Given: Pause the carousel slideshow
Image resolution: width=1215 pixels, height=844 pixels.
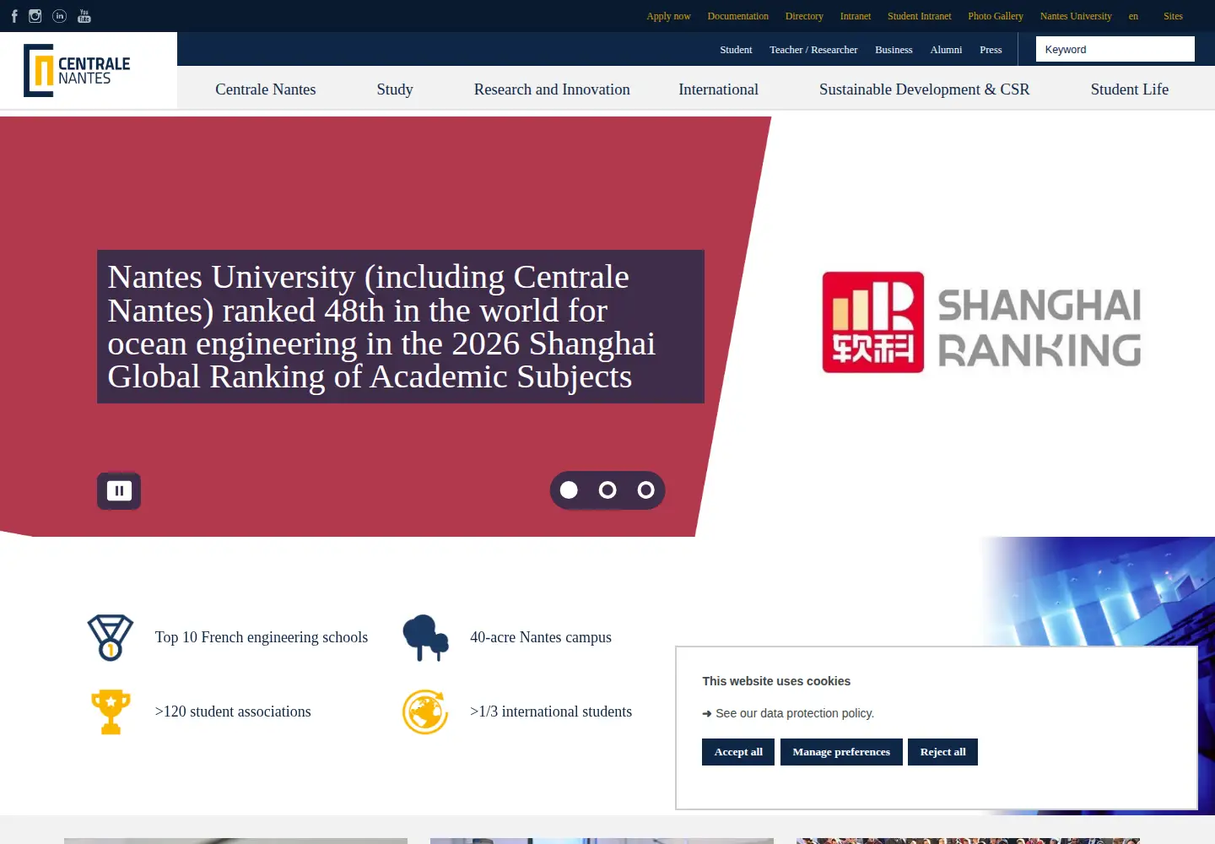Looking at the screenshot, I should (x=119, y=490).
